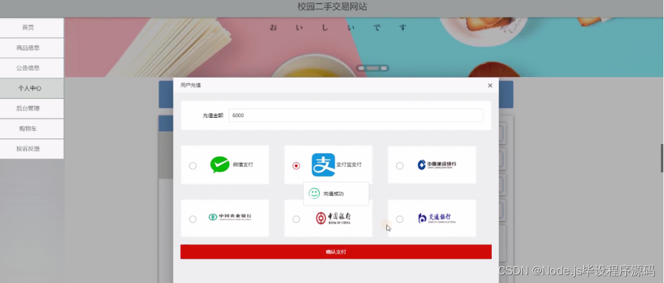The width and height of the screenshot is (664, 283).
Task: Select the China Construction Bank radio button
Action: (399, 166)
